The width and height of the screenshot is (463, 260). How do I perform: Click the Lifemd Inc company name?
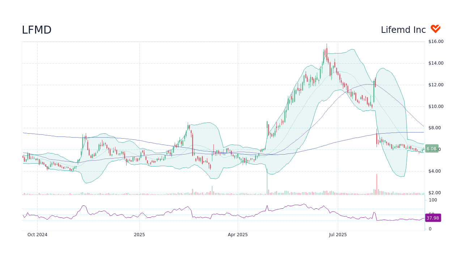point(403,30)
